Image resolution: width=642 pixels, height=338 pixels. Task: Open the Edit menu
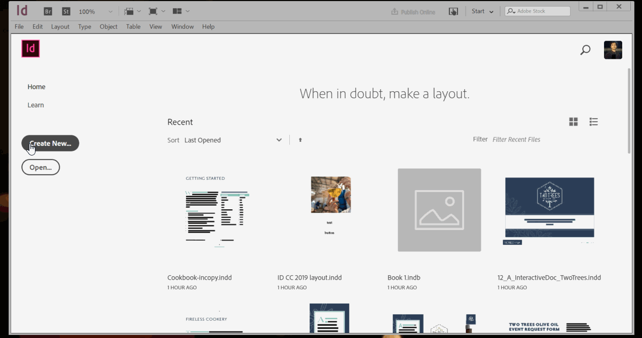[x=37, y=26]
